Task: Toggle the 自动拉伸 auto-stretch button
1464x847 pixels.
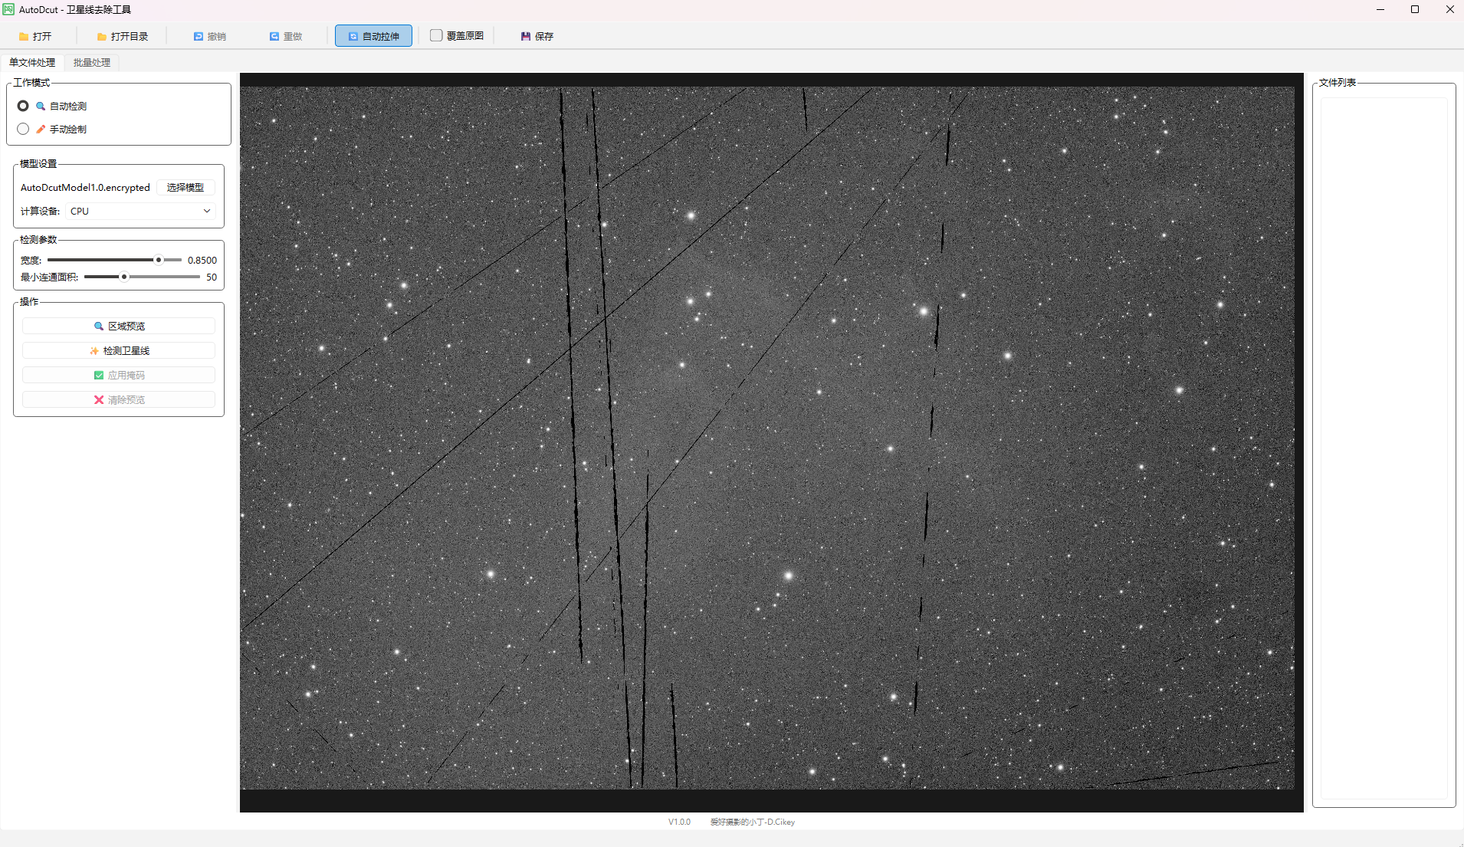Action: tap(373, 36)
